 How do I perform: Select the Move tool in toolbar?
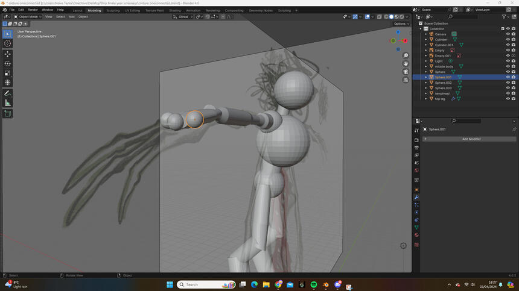pyautogui.click(x=7, y=54)
